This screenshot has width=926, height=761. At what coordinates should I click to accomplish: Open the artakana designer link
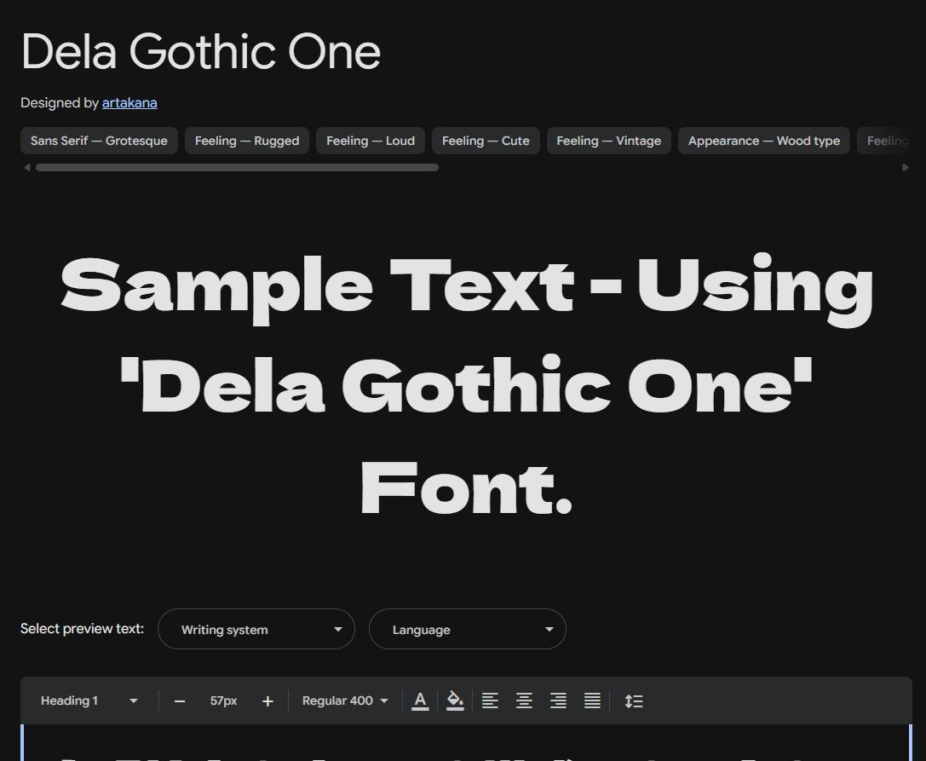[x=129, y=103]
